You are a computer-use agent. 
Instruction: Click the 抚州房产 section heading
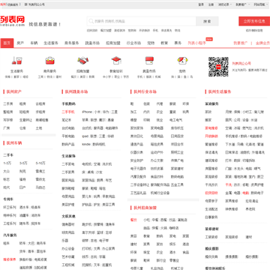(14, 91)
